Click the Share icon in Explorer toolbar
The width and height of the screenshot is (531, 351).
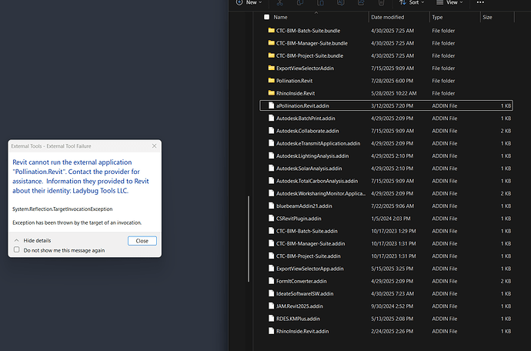[x=361, y=3]
